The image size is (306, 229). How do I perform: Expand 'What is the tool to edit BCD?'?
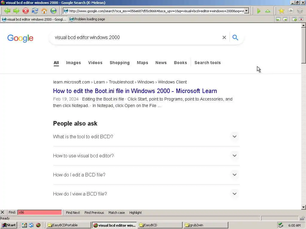pyautogui.click(x=146, y=137)
